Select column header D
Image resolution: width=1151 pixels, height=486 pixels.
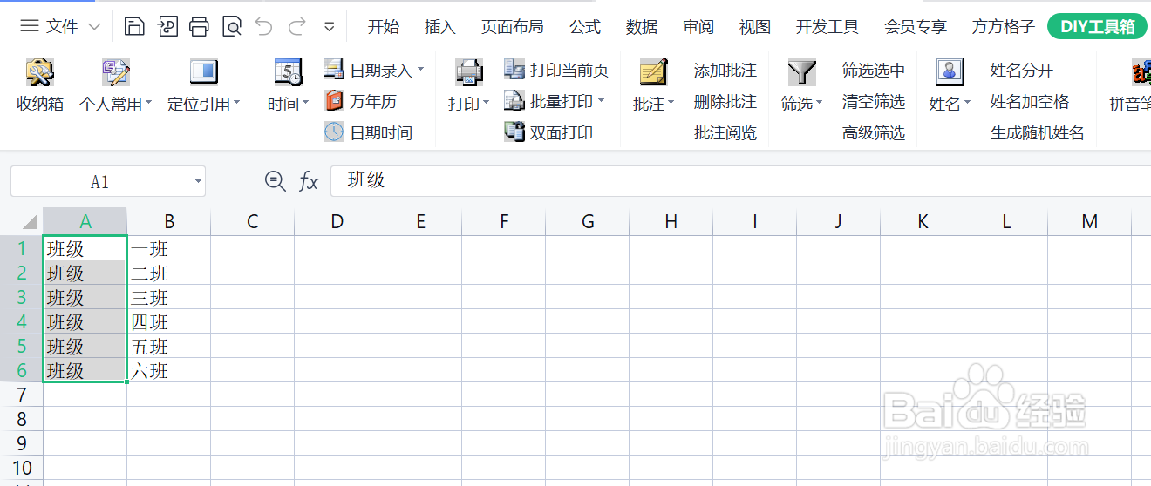[x=337, y=221]
